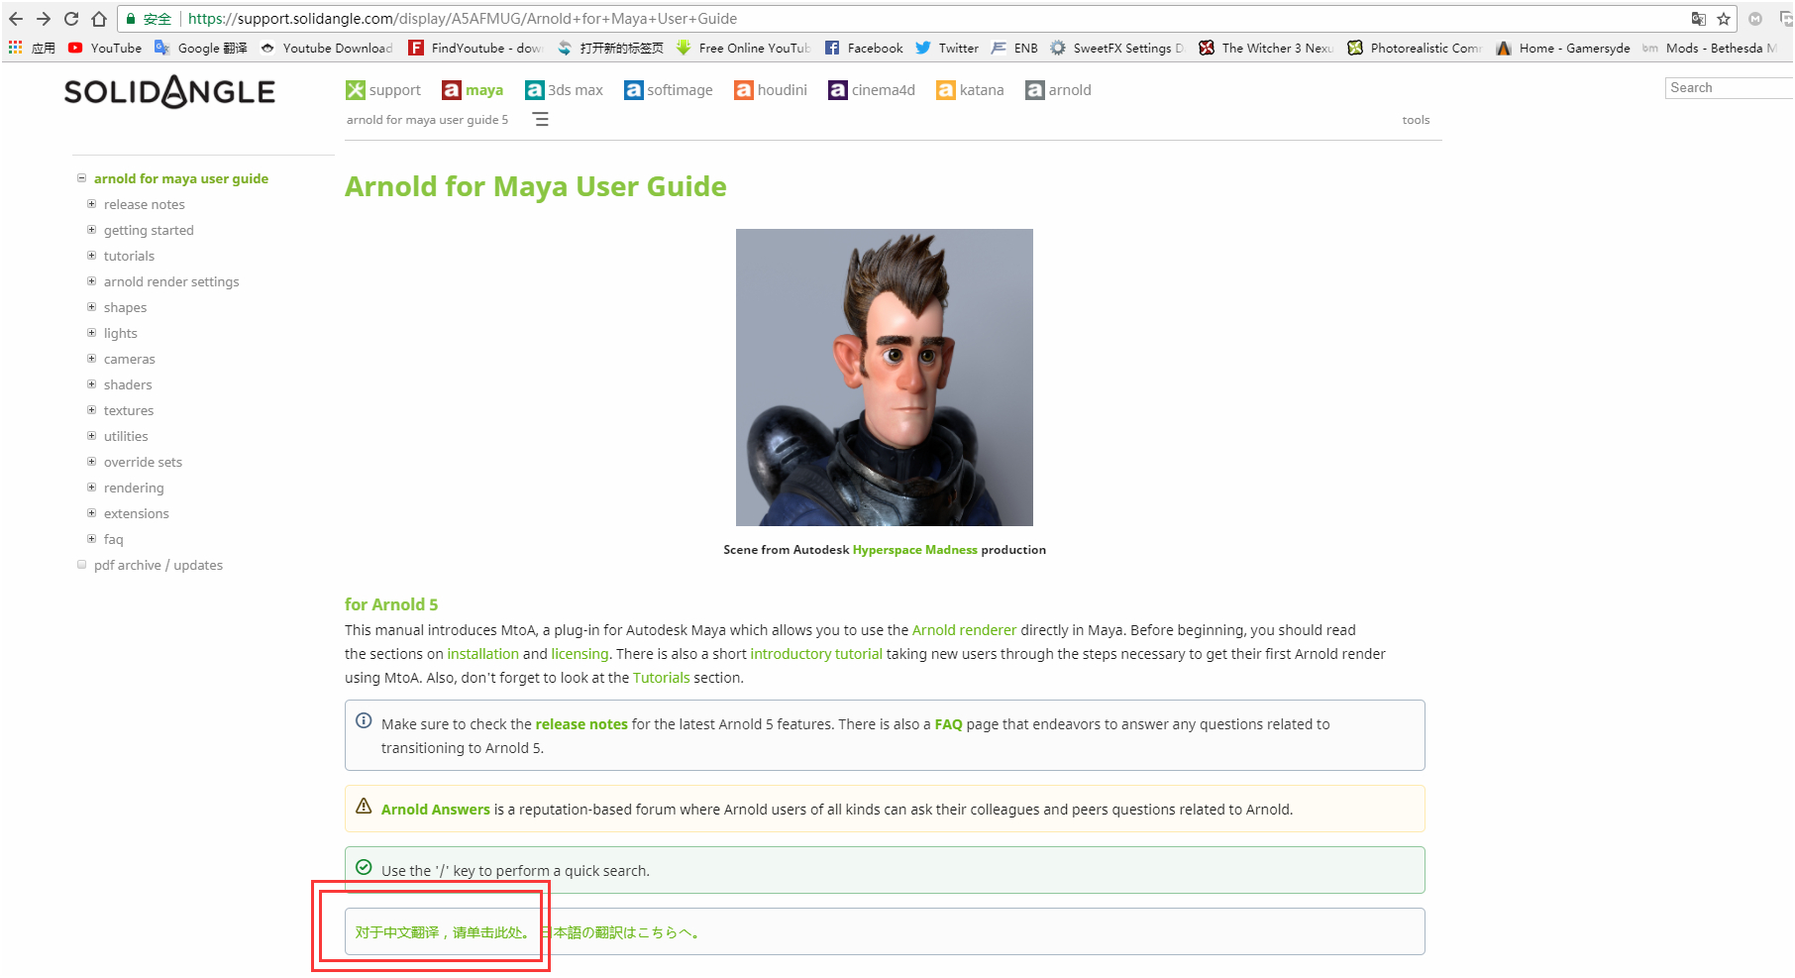Open the Youtube Download bookmark

point(326,48)
